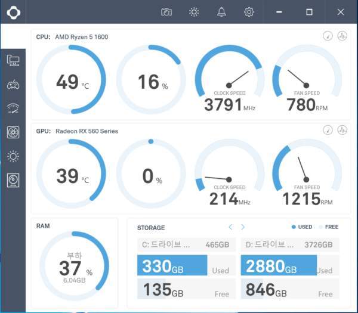This screenshot has width=358, height=313.
Task: Close the CAM window
Action: coord(341,12)
